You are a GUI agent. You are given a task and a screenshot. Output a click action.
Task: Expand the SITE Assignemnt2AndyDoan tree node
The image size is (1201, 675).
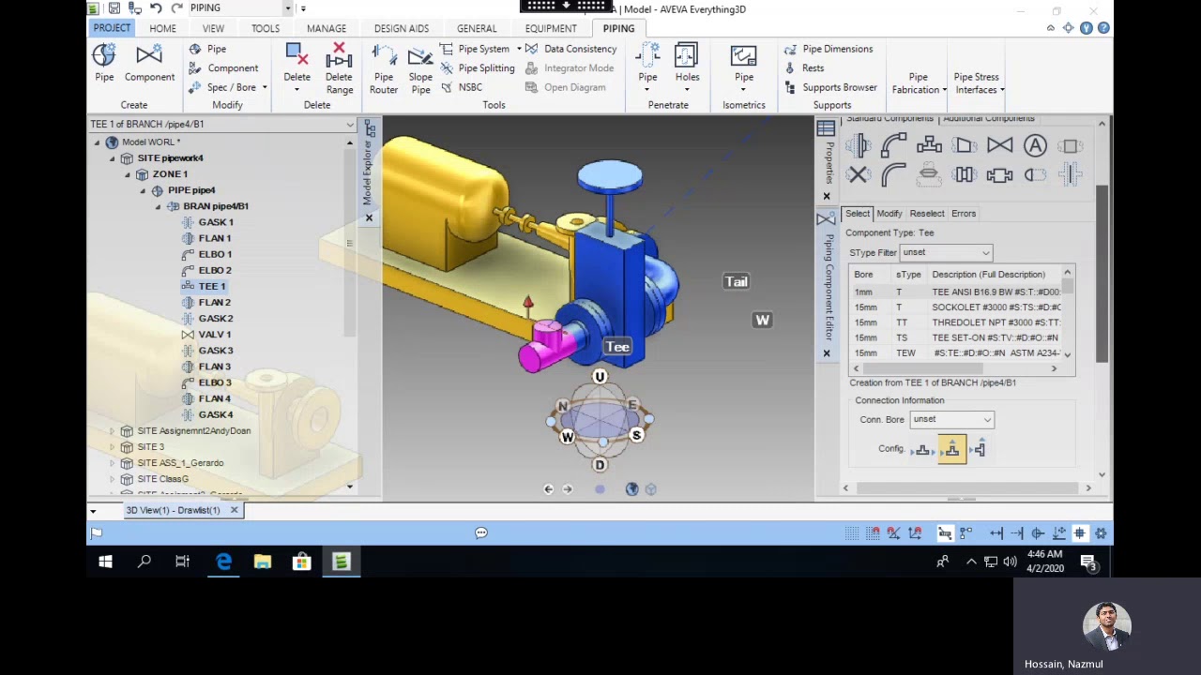(112, 431)
